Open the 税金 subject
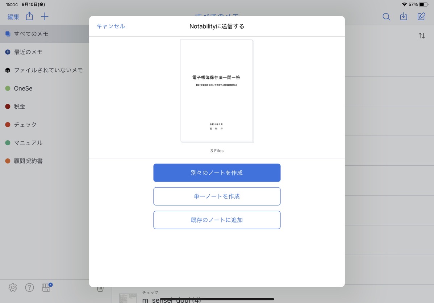Screen dimensions: 434x303 44,106
